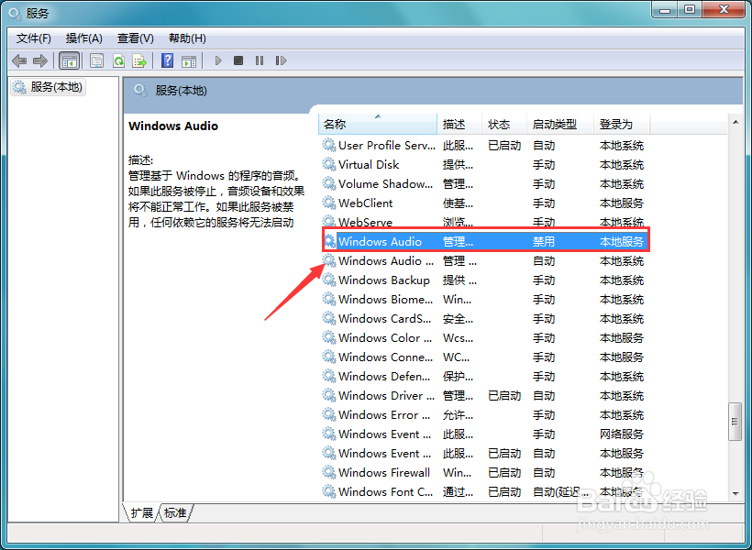This screenshot has height=550, width=752.
Task: Click the gear icon beside Windows Error
Action: tap(328, 414)
